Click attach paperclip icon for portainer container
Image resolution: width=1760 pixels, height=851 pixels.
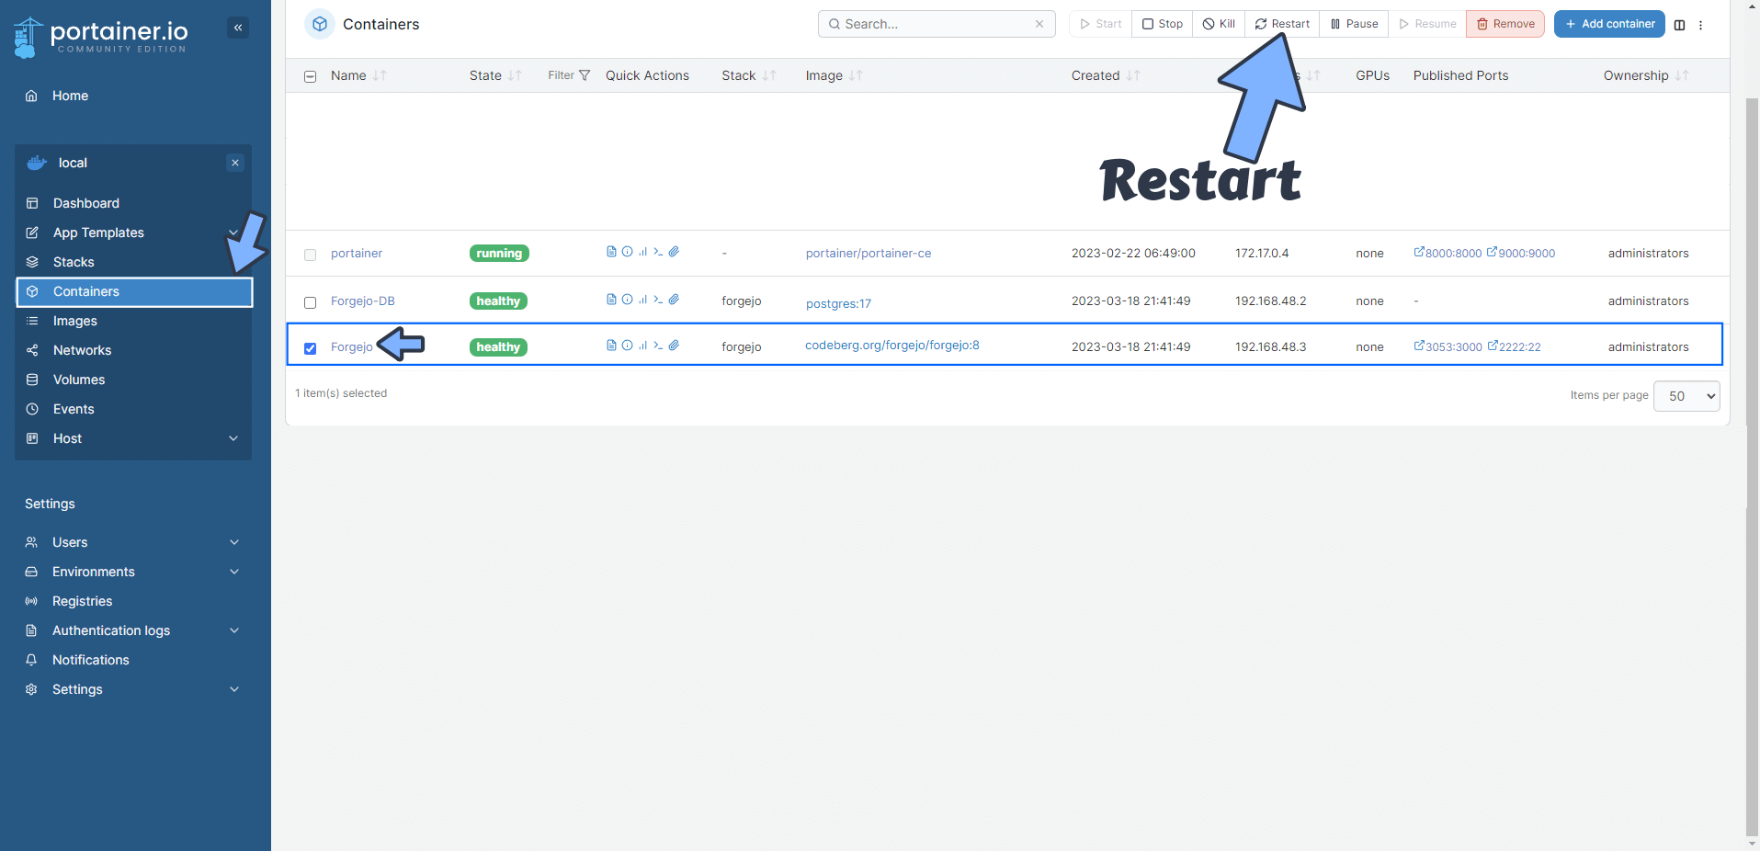(674, 252)
